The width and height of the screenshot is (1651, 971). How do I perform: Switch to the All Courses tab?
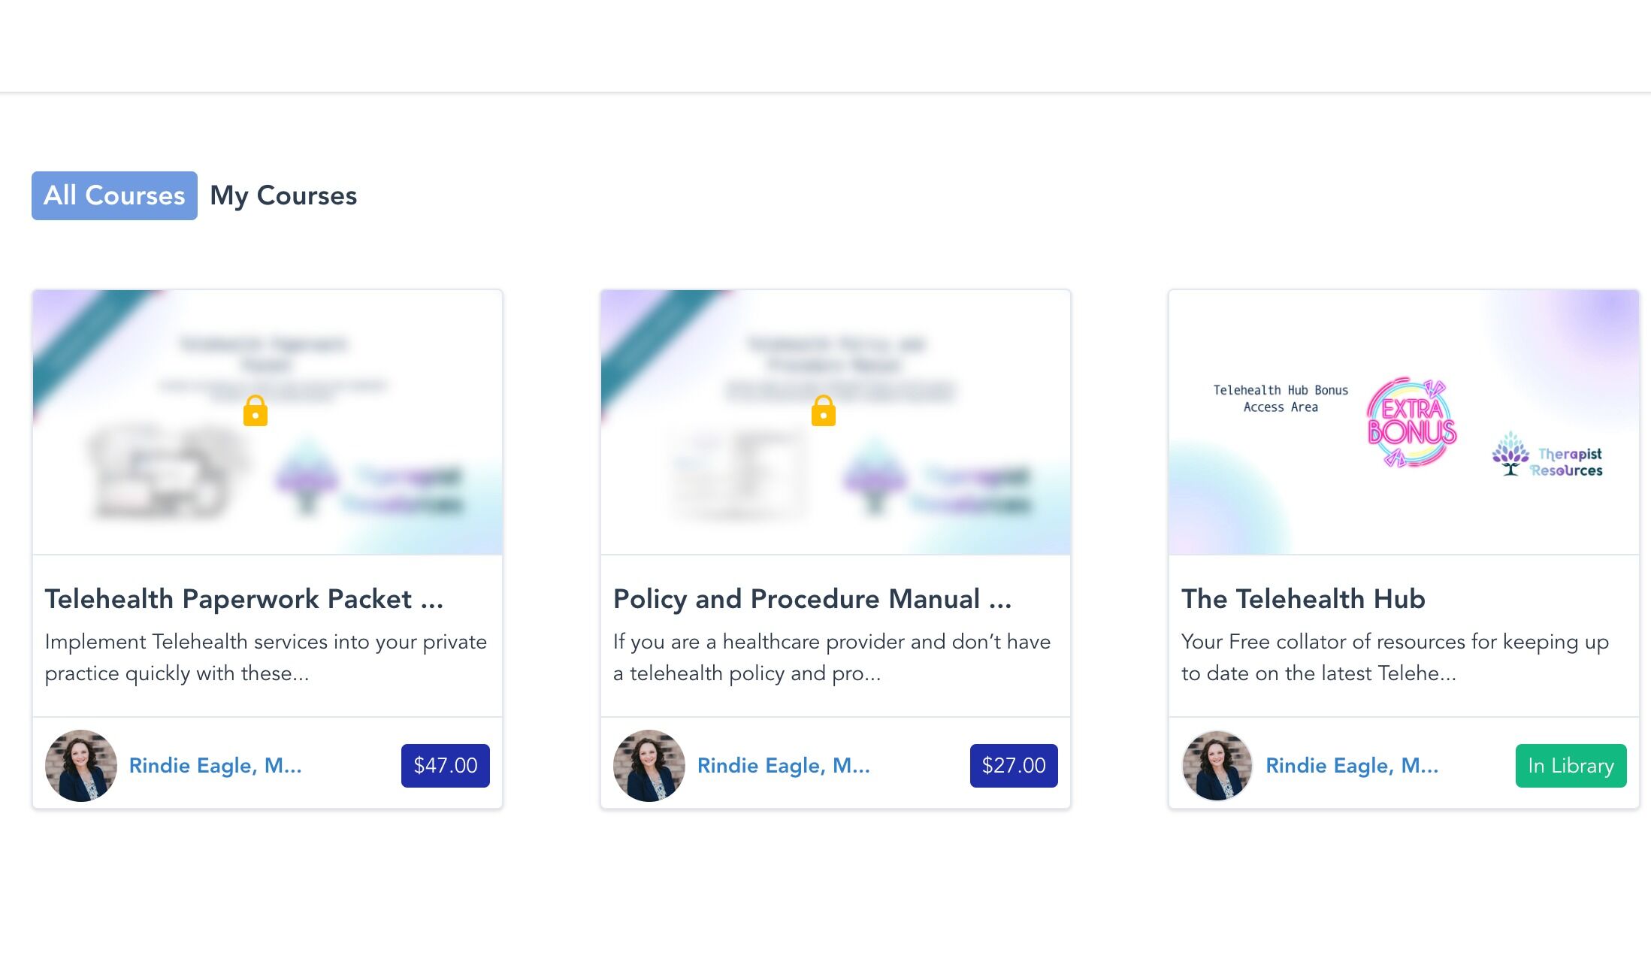[114, 195]
